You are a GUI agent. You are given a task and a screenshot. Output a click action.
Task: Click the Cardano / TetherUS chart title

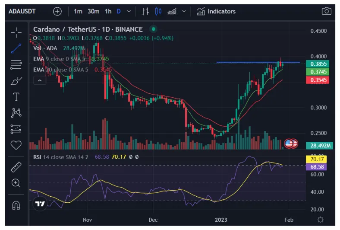(x=88, y=29)
